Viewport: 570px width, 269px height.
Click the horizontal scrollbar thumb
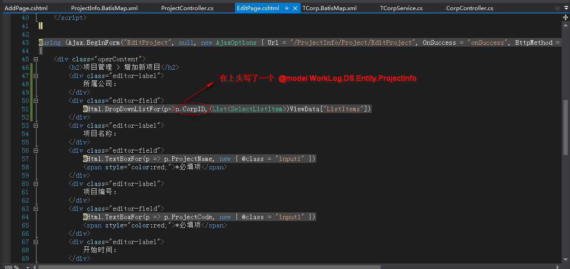click(210, 266)
